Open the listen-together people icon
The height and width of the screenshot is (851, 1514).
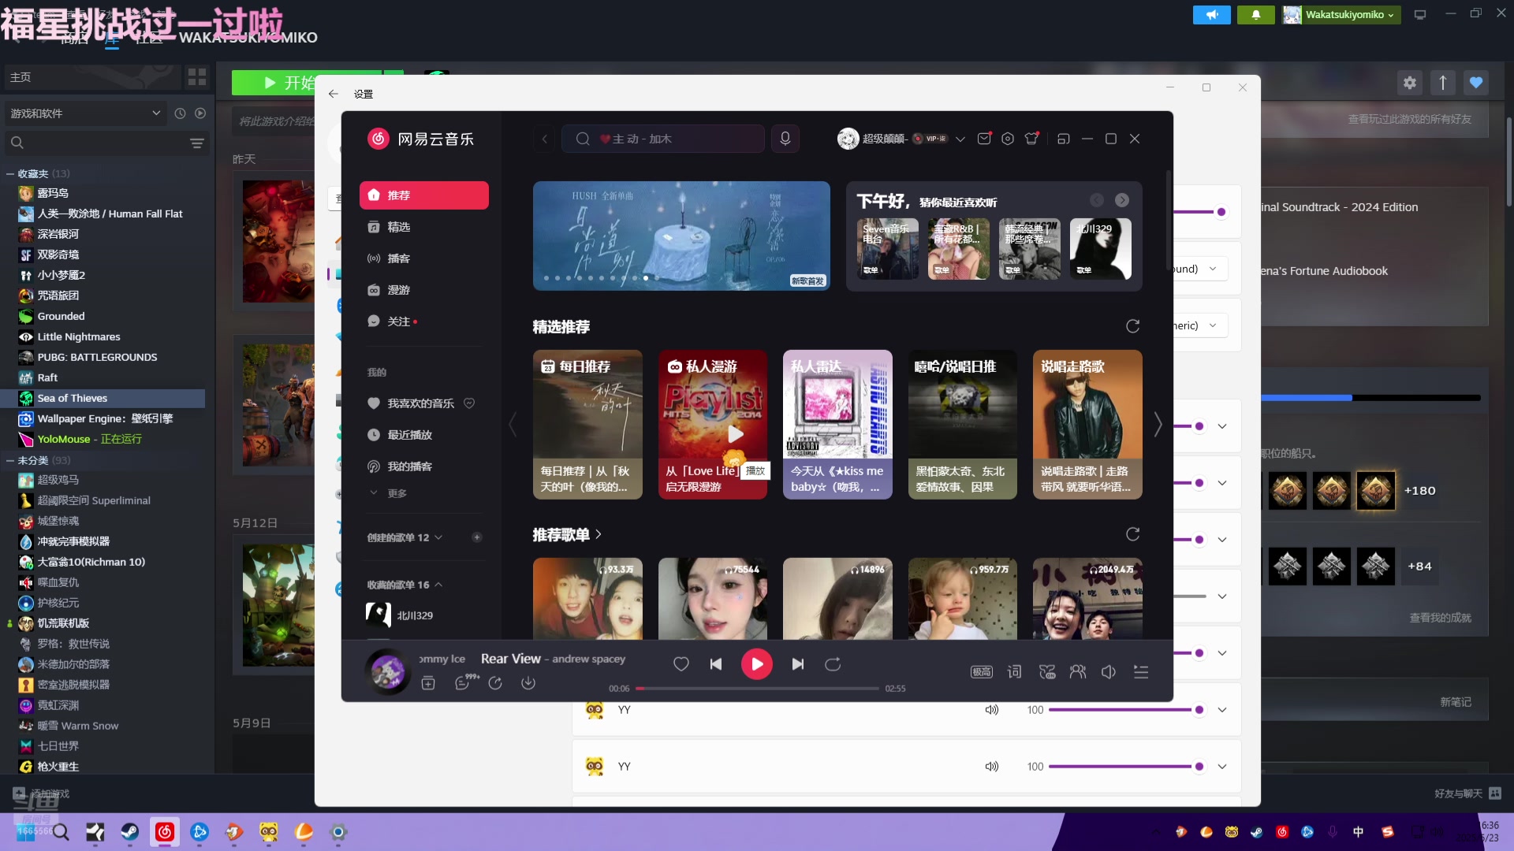click(x=1078, y=672)
